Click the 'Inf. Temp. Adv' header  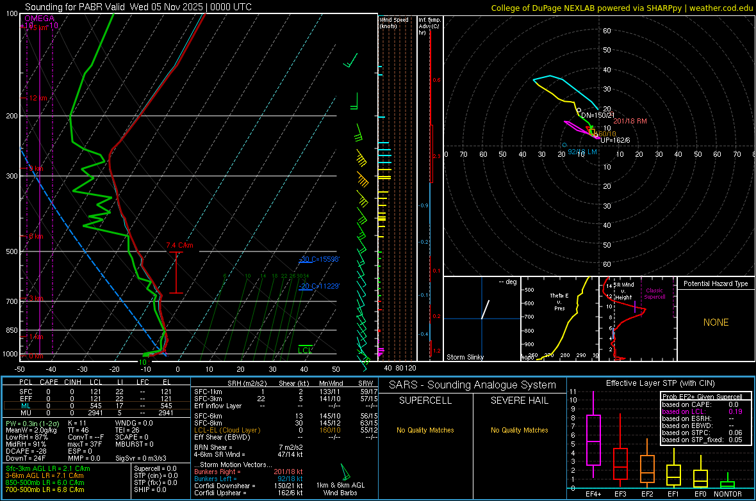coord(429,26)
